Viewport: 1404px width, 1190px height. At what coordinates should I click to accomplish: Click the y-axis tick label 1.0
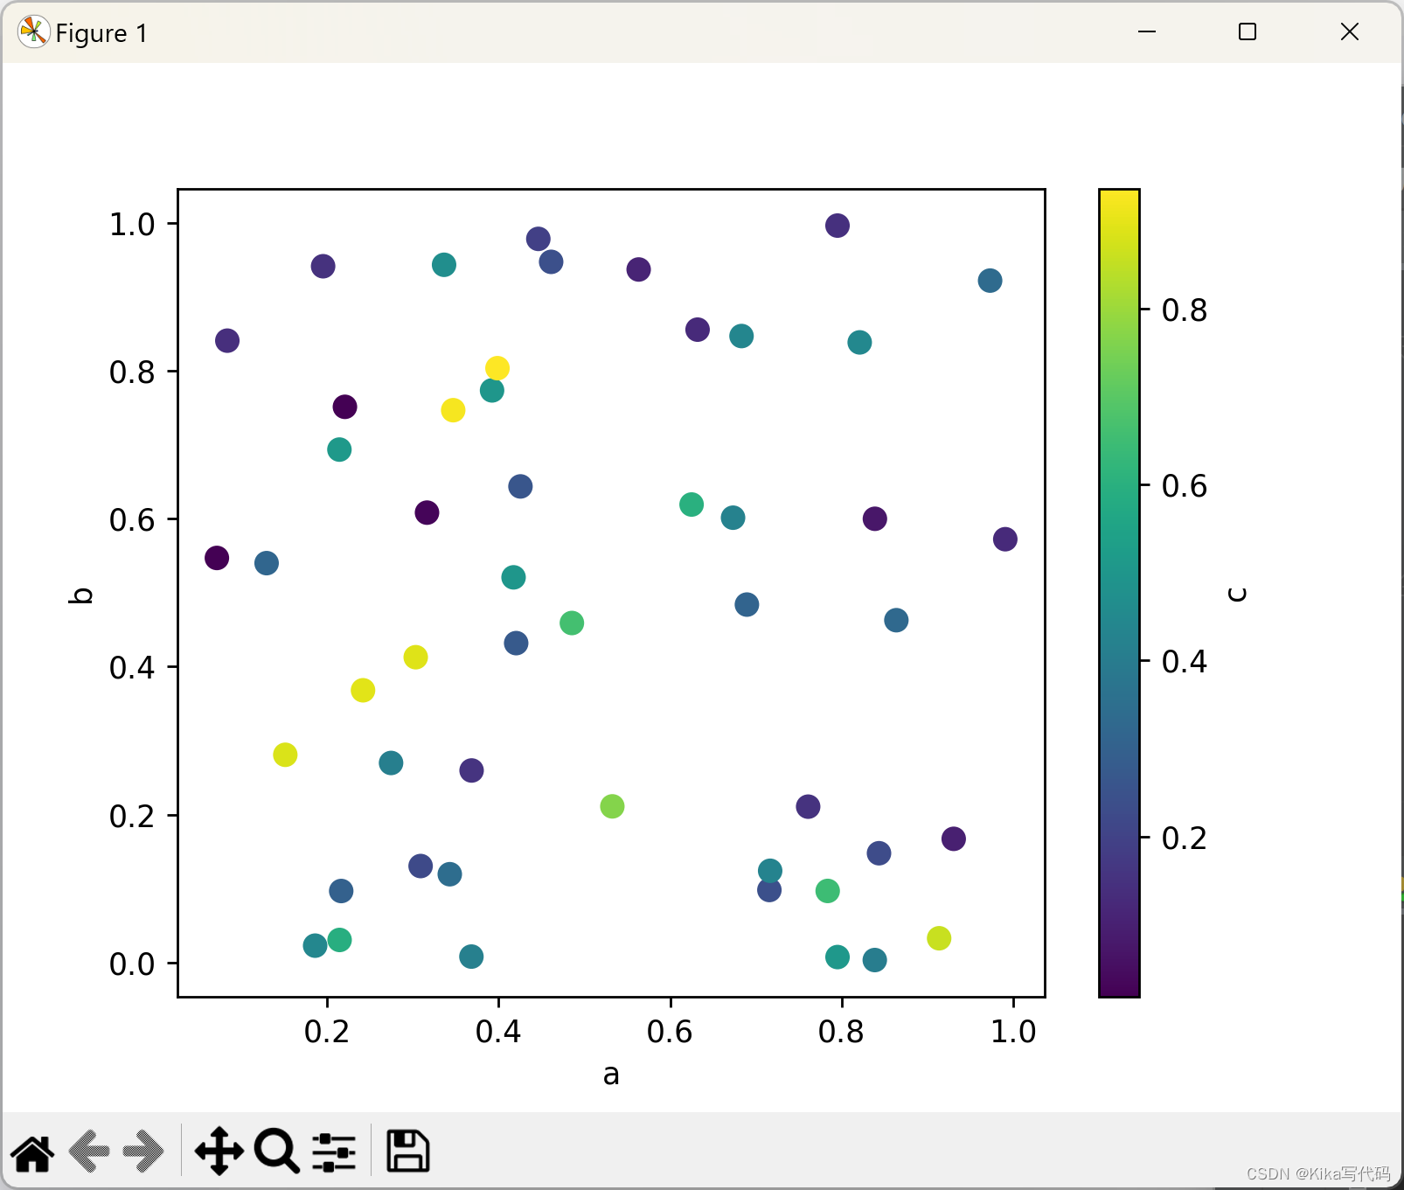coord(132,225)
